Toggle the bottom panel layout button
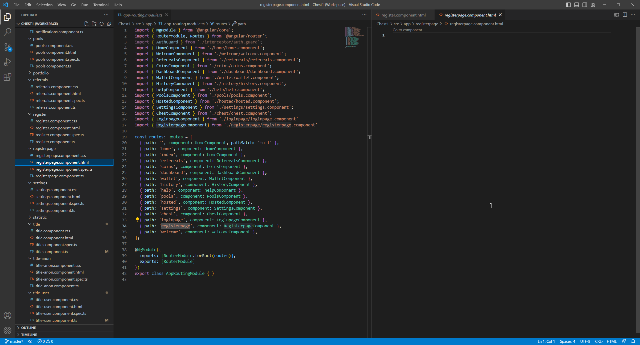Viewport: 640px width, 345px height. (x=576, y=5)
